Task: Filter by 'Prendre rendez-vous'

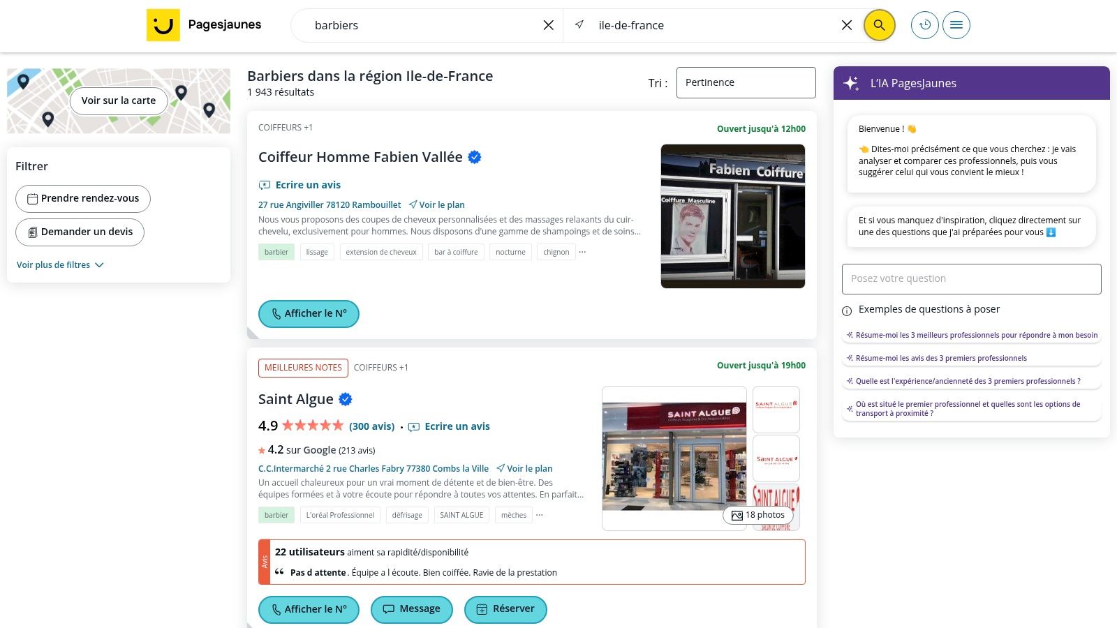Action: coord(83,199)
